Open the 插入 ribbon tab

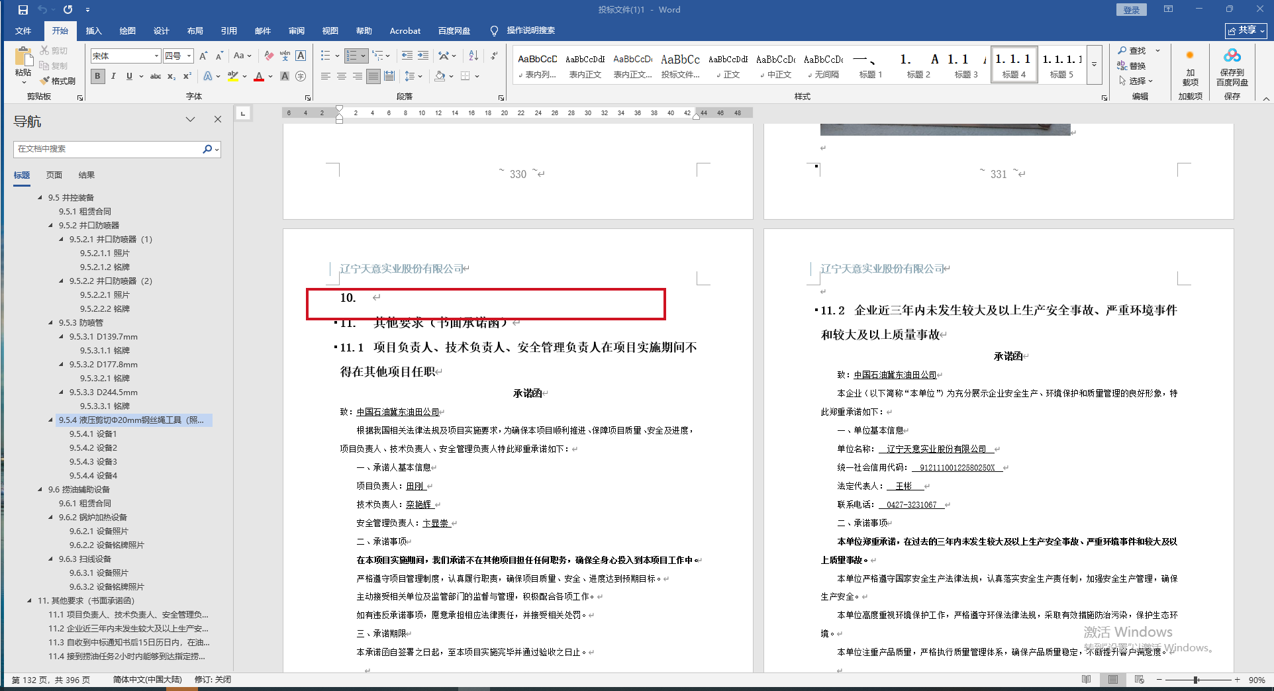click(93, 31)
